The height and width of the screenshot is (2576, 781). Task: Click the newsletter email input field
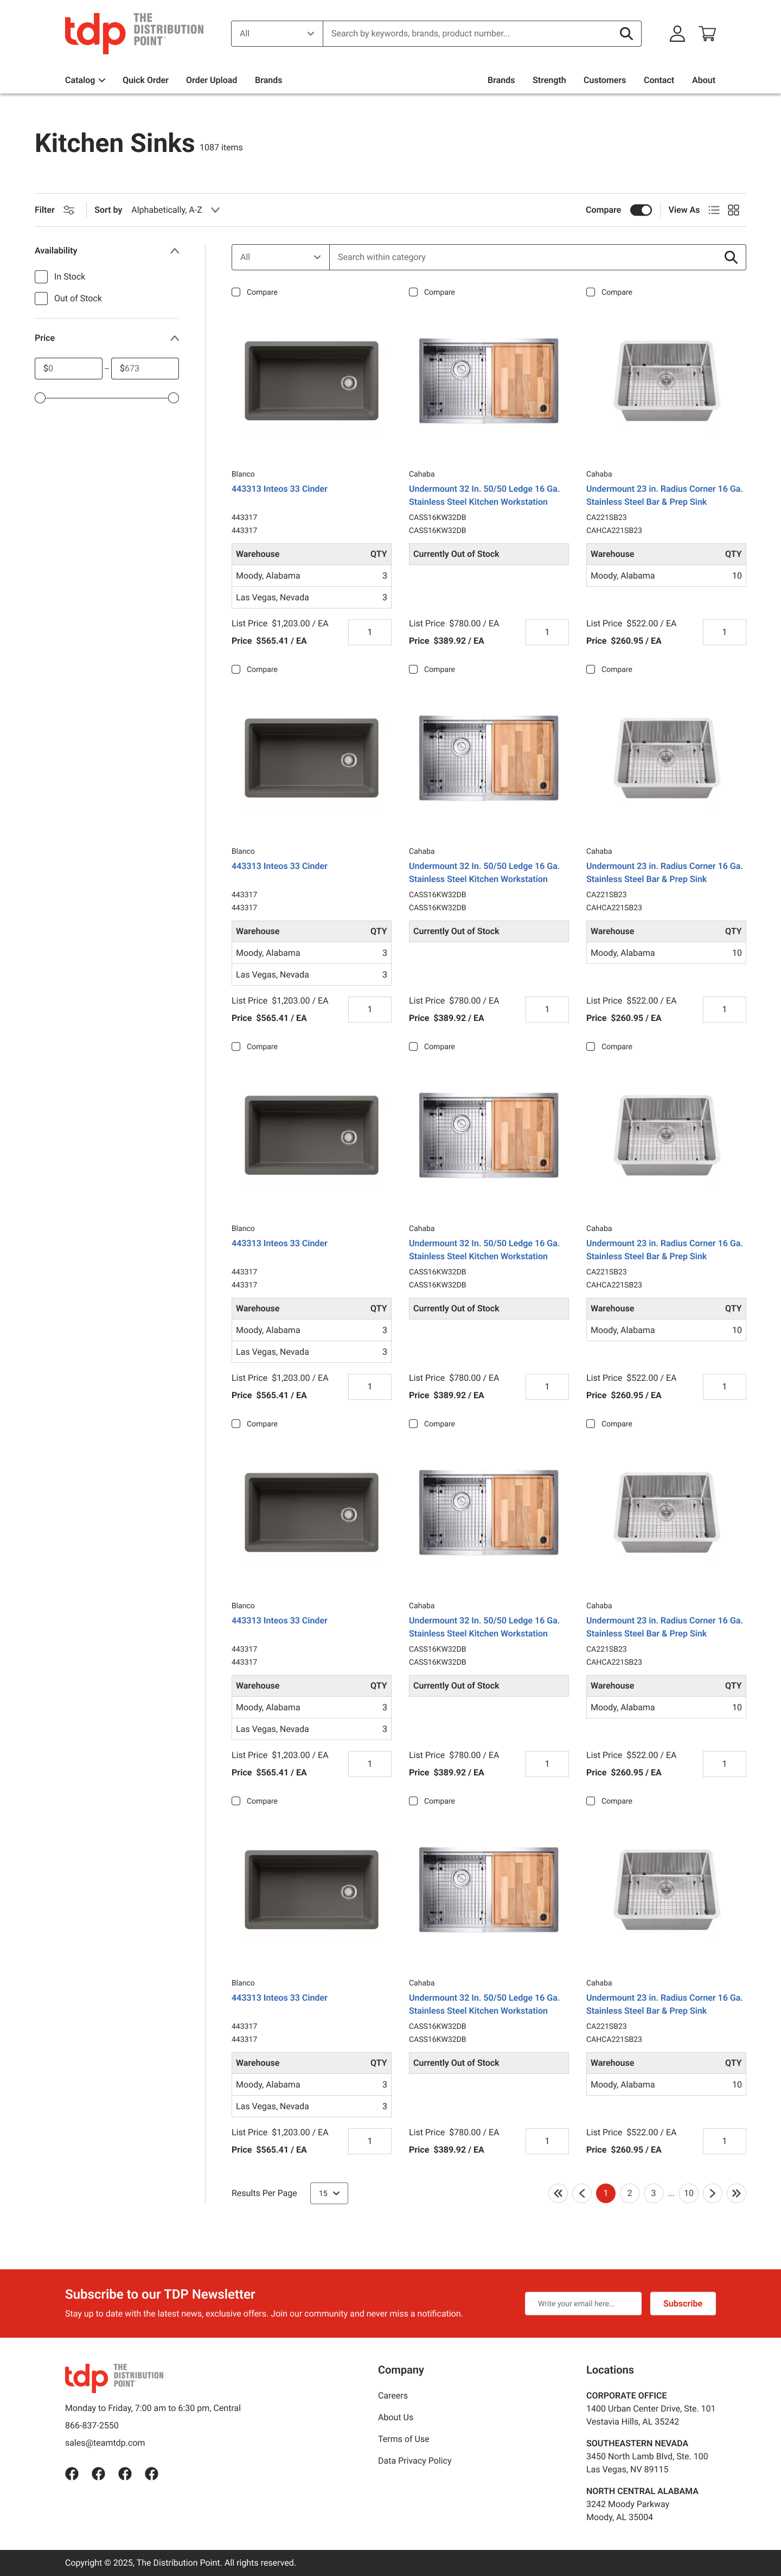coord(582,2303)
